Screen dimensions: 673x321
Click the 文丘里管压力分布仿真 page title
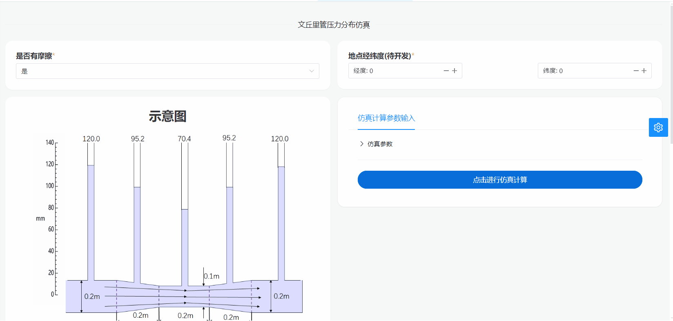coord(334,25)
